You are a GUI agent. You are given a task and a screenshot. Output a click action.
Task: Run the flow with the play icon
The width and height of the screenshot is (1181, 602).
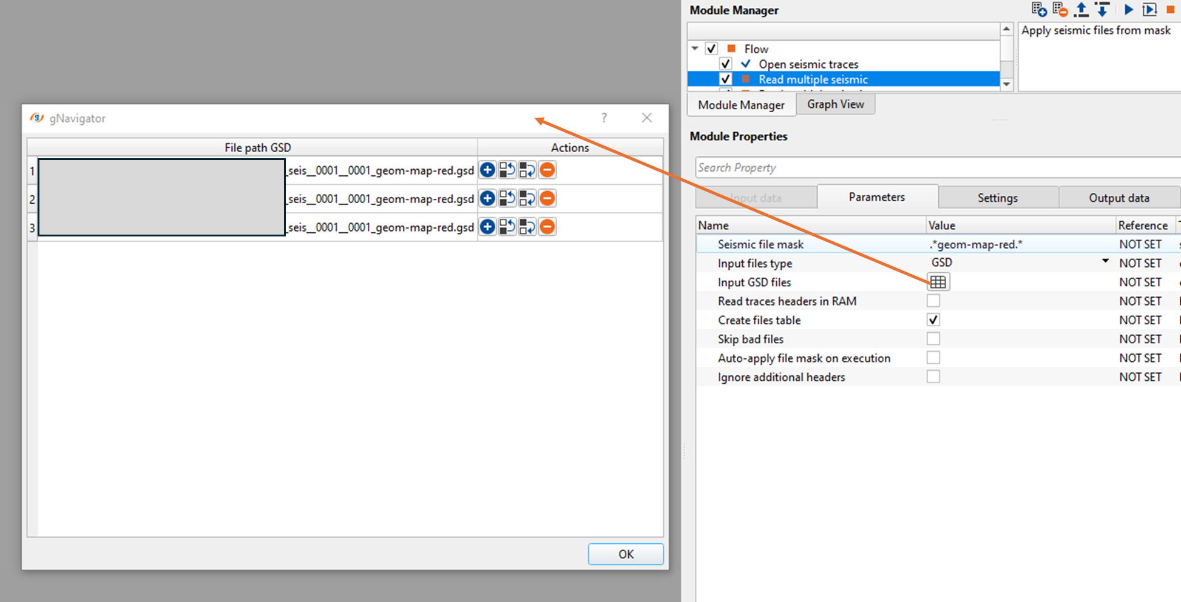coord(1128,10)
